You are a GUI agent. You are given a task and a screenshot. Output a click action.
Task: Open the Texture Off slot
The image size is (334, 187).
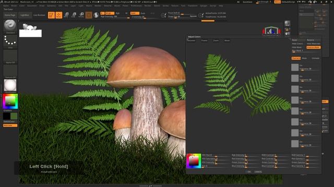point(10,71)
